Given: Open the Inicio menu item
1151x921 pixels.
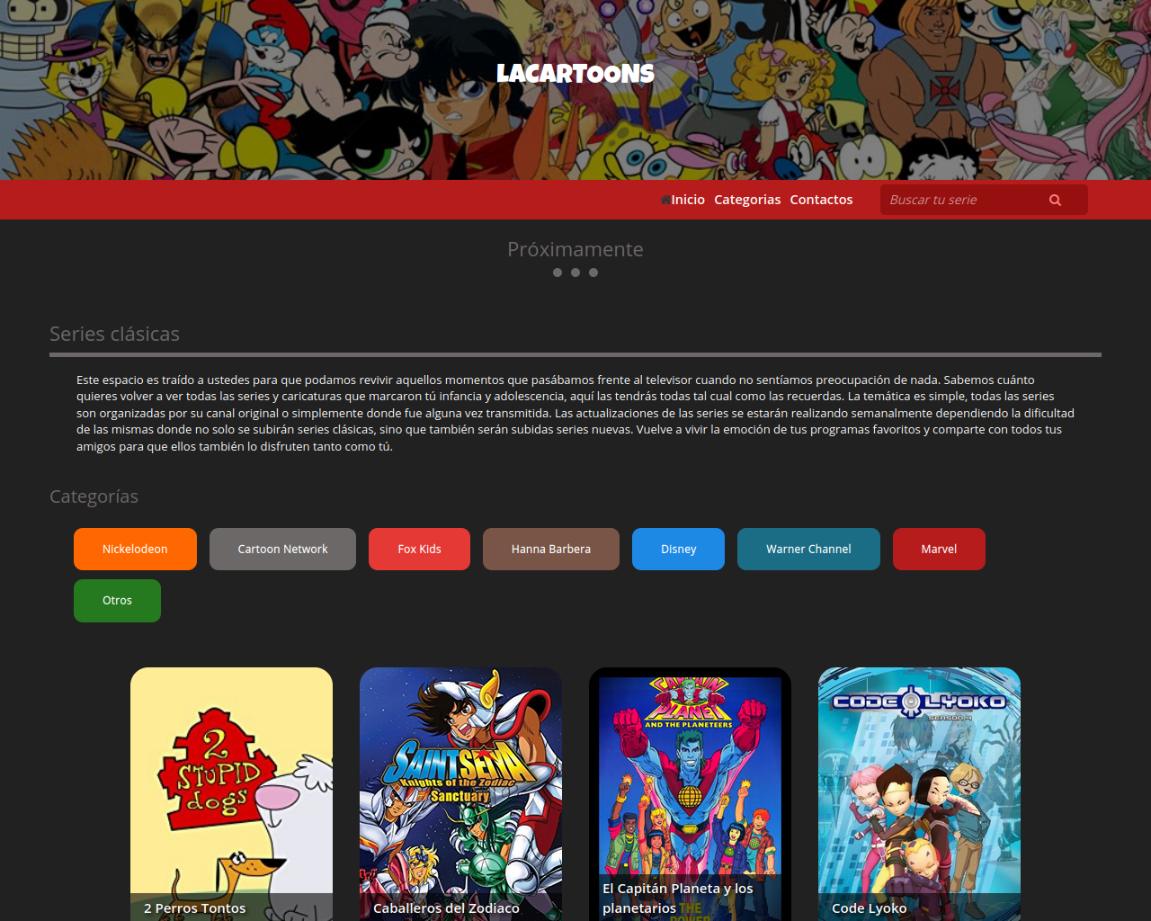Looking at the screenshot, I should coord(688,200).
